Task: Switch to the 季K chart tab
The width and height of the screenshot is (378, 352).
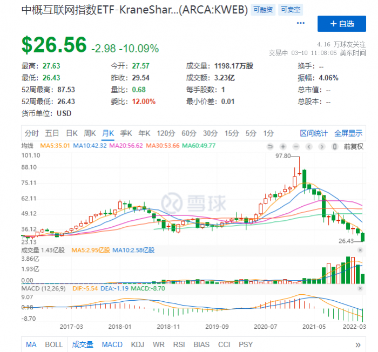Action: [126, 133]
